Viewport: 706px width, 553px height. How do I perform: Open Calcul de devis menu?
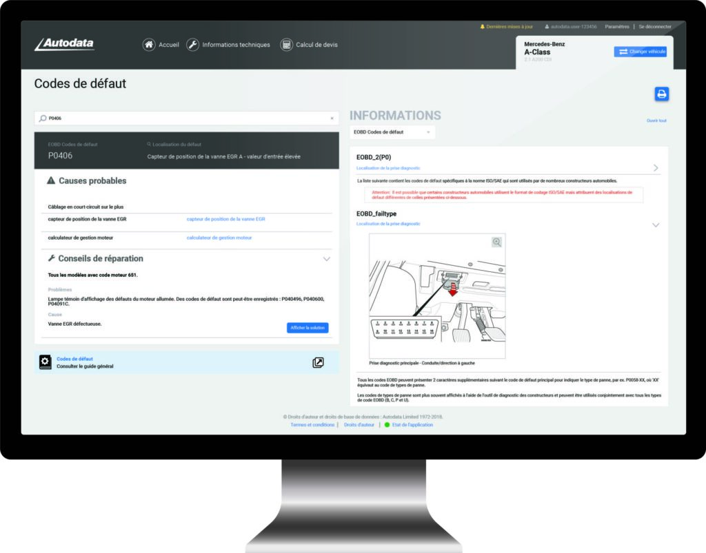click(316, 45)
